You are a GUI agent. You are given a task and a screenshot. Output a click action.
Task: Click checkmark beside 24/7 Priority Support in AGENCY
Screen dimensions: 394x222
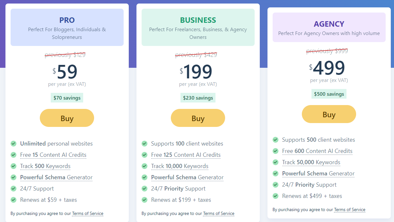276,185
